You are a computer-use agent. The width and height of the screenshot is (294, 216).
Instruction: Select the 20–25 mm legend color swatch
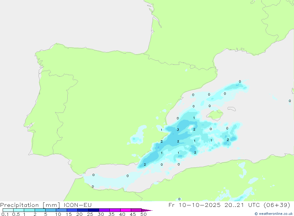point(83,210)
